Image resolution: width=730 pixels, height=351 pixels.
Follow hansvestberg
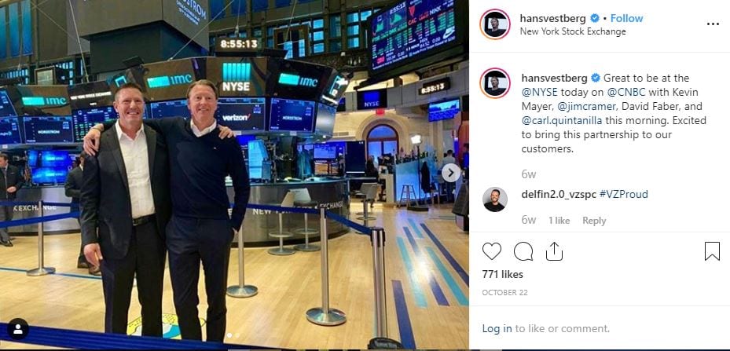coord(626,18)
